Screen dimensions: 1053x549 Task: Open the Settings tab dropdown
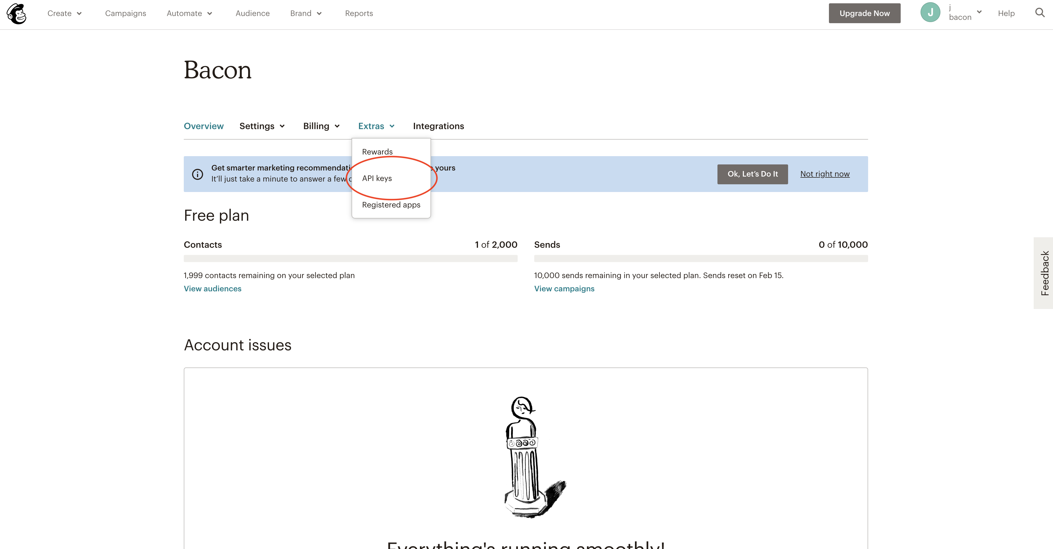coord(262,126)
